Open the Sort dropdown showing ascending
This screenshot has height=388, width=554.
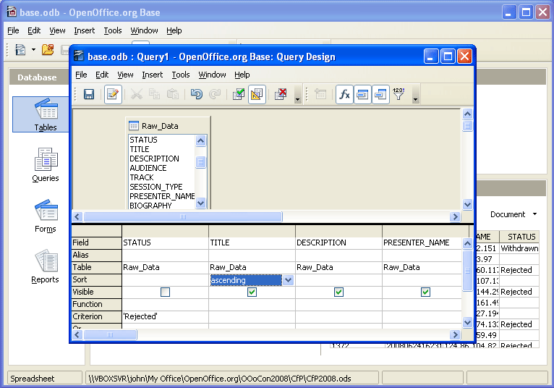click(288, 280)
